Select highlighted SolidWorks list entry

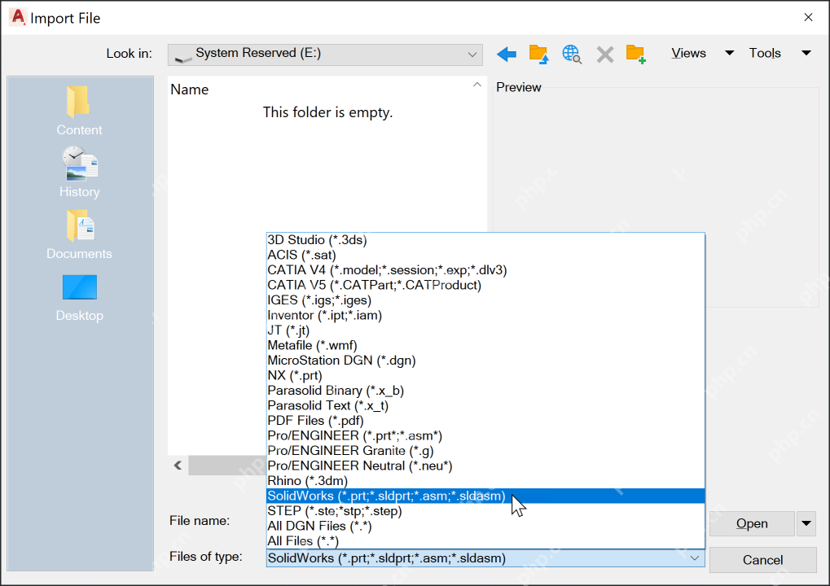[x=485, y=496]
